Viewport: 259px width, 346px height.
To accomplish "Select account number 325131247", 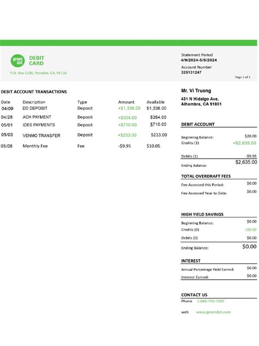I will (191, 72).
